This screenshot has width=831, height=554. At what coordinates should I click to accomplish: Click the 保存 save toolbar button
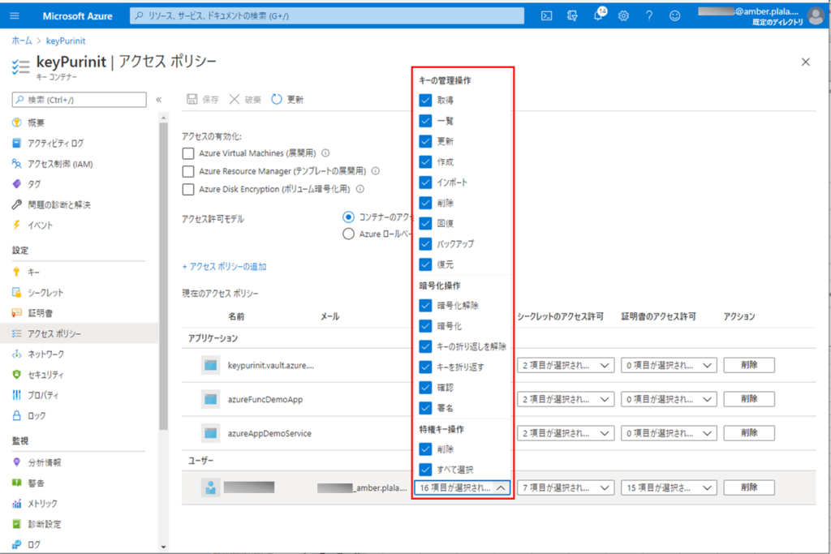point(202,99)
